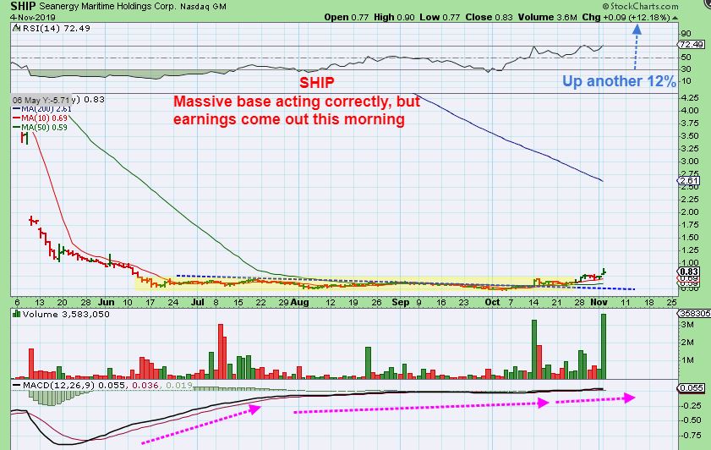The width and height of the screenshot is (711, 450).
Task: Click the MA(200) 2.61 legend entry
Action: click(x=42, y=109)
